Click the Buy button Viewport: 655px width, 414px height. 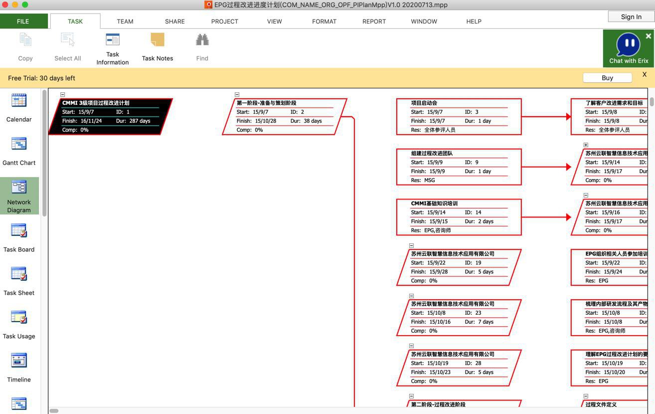click(607, 78)
